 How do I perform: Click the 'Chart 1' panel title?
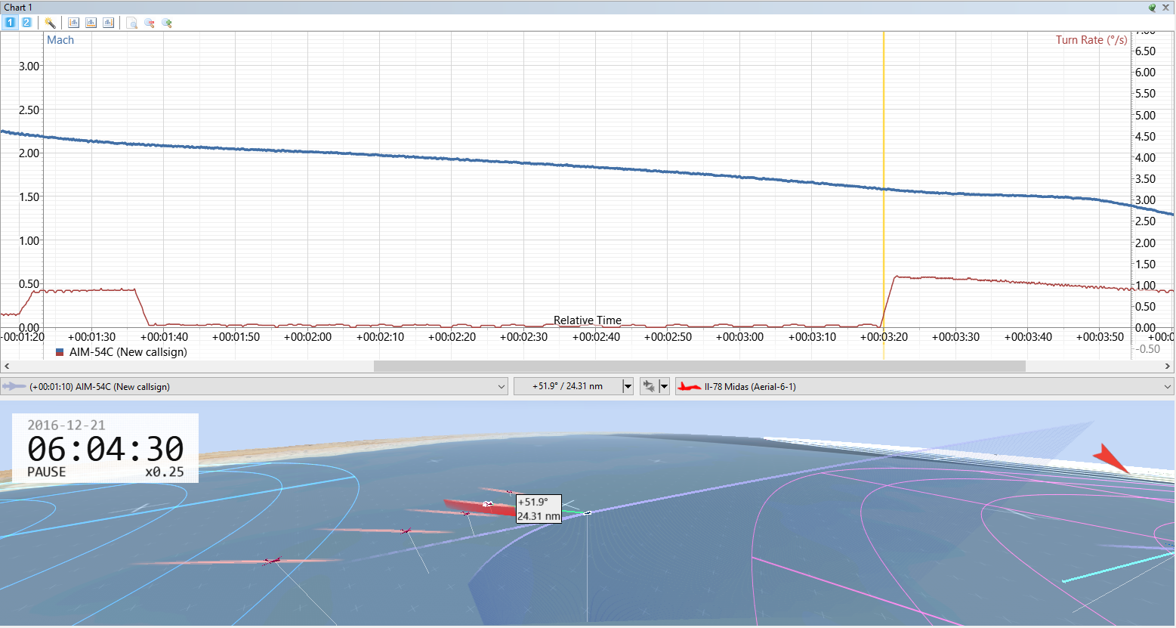[18, 7]
